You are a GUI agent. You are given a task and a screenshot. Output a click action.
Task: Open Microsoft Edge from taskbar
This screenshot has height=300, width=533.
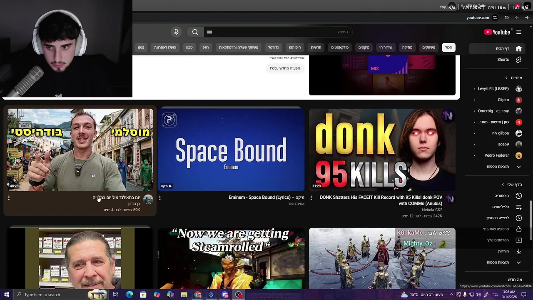(130, 295)
